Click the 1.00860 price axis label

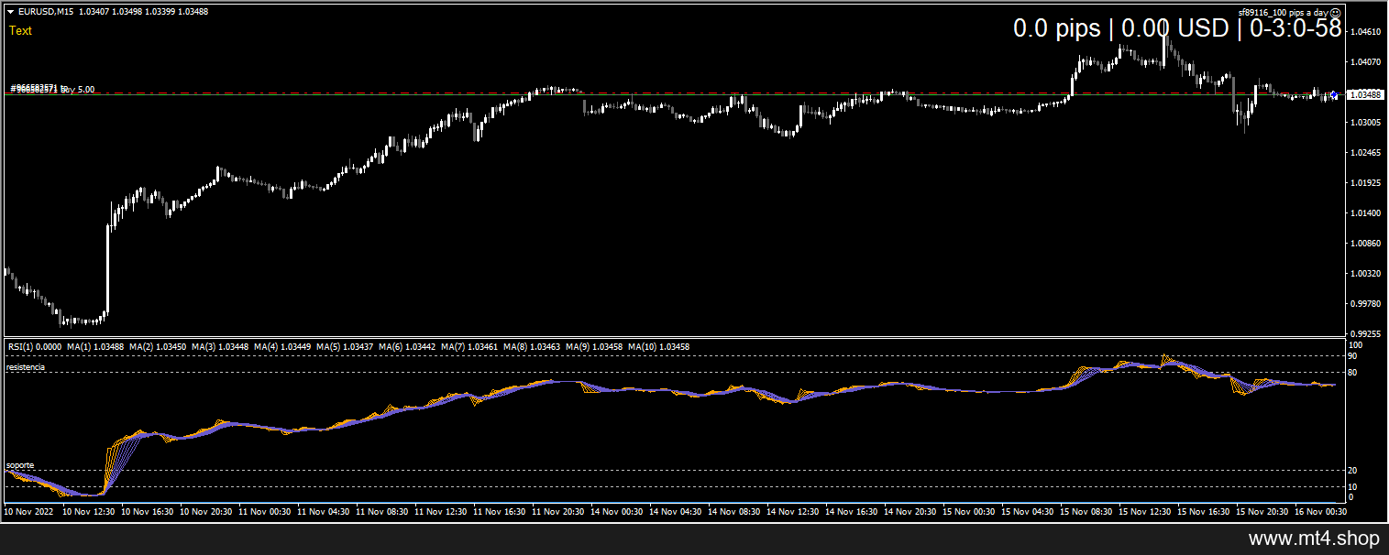click(1366, 244)
